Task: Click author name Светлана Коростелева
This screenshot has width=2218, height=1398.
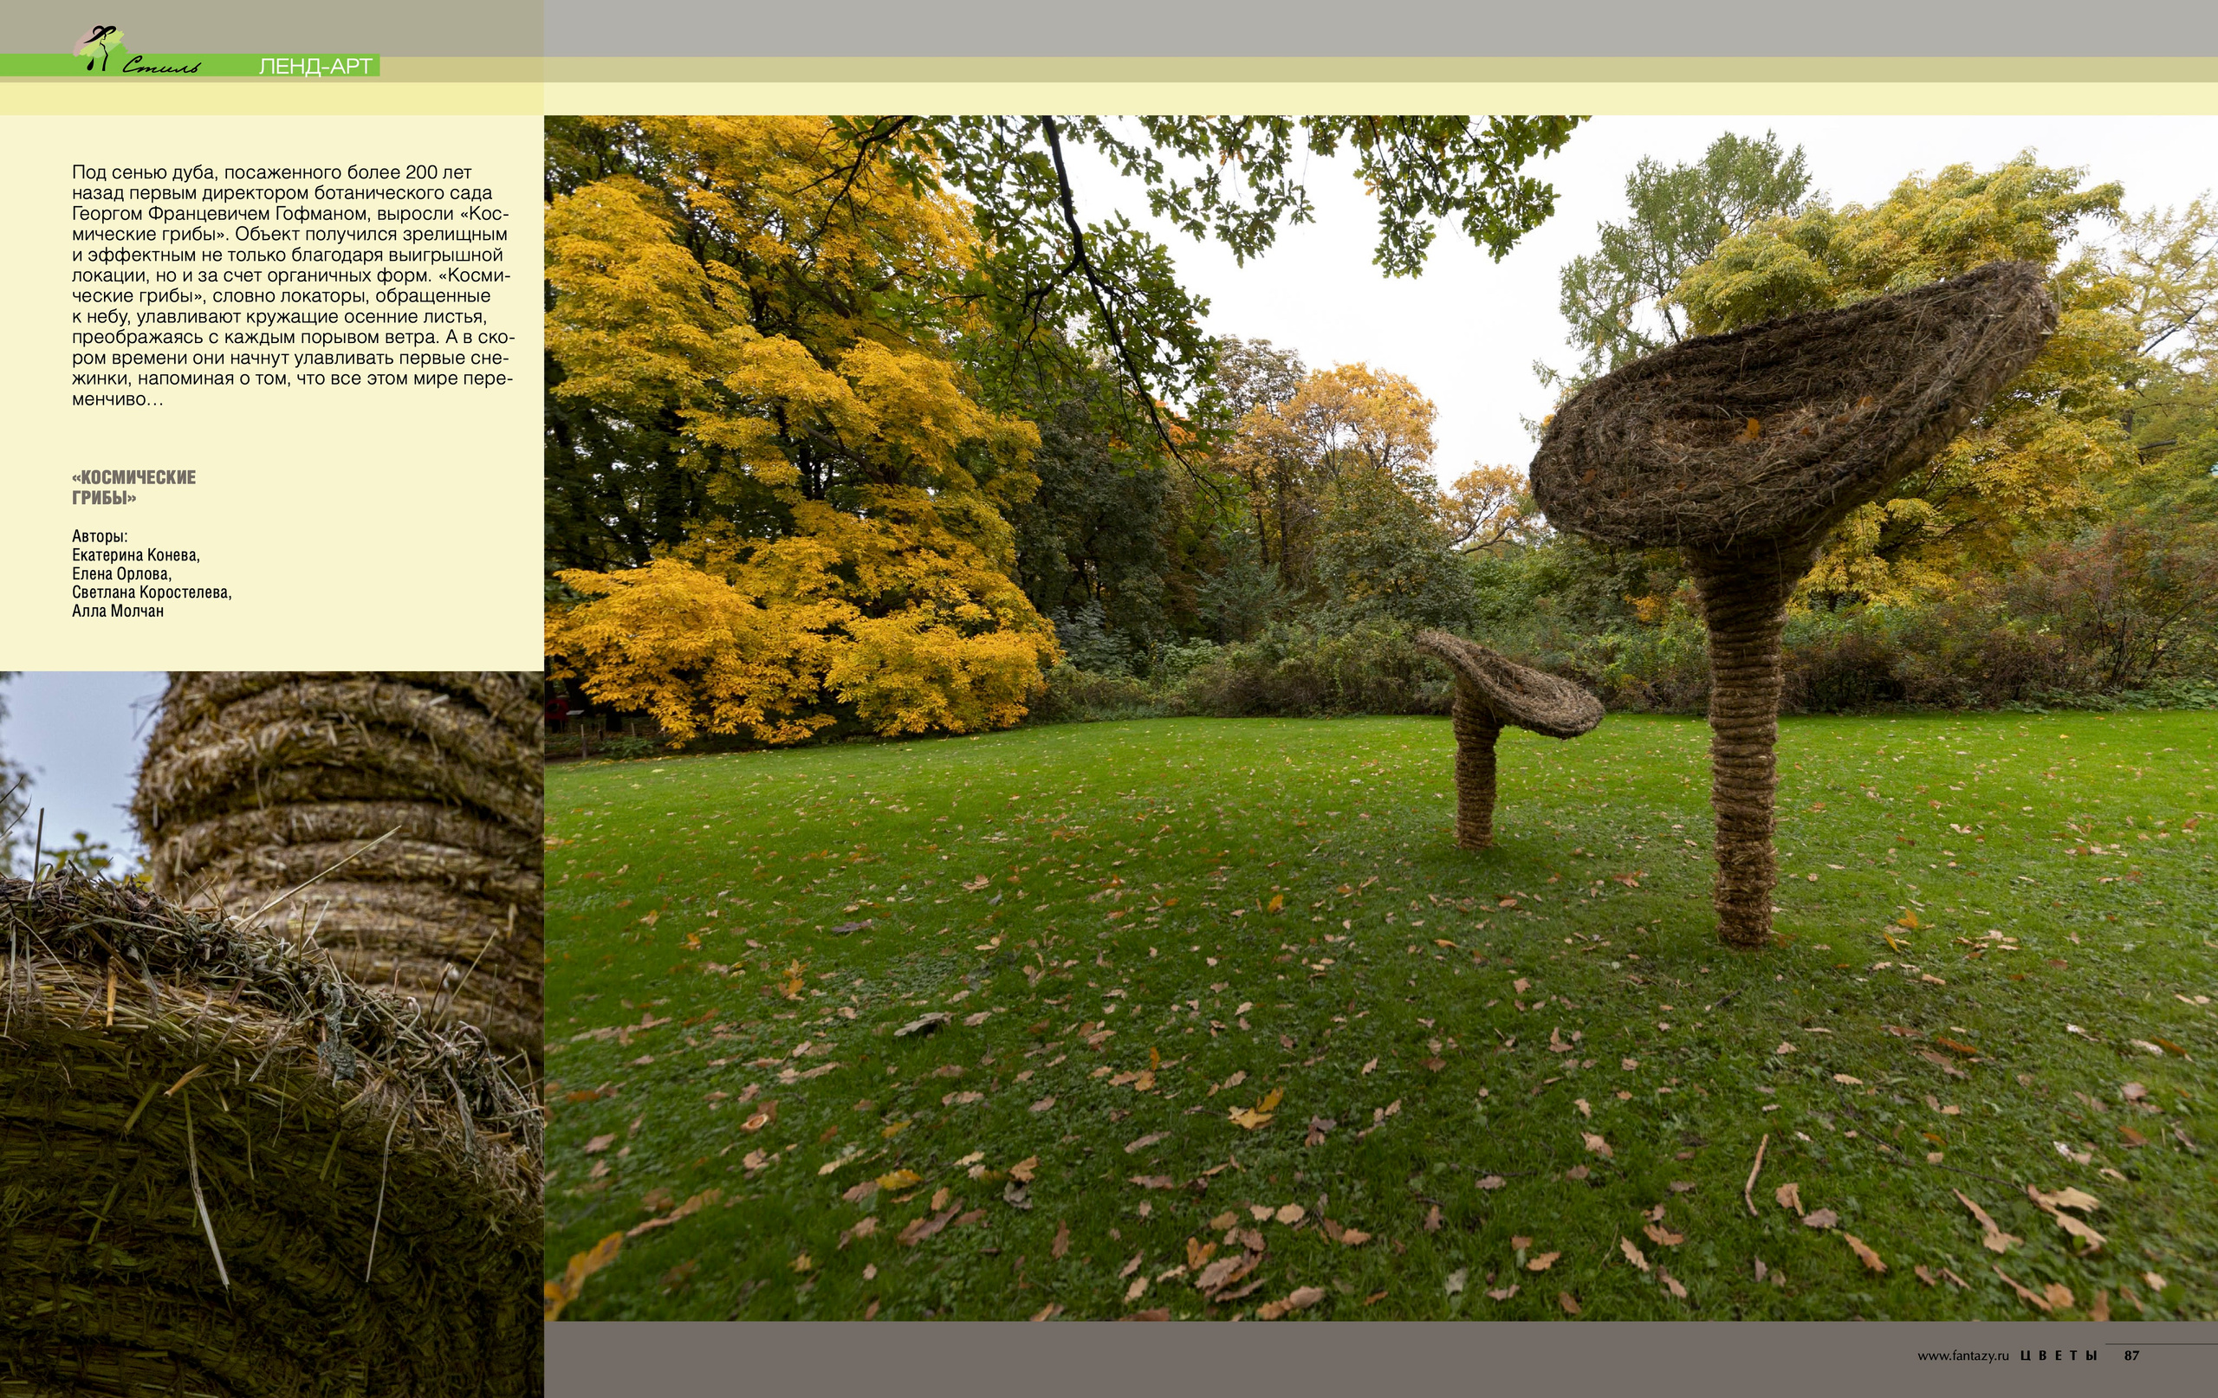Action: (x=151, y=592)
